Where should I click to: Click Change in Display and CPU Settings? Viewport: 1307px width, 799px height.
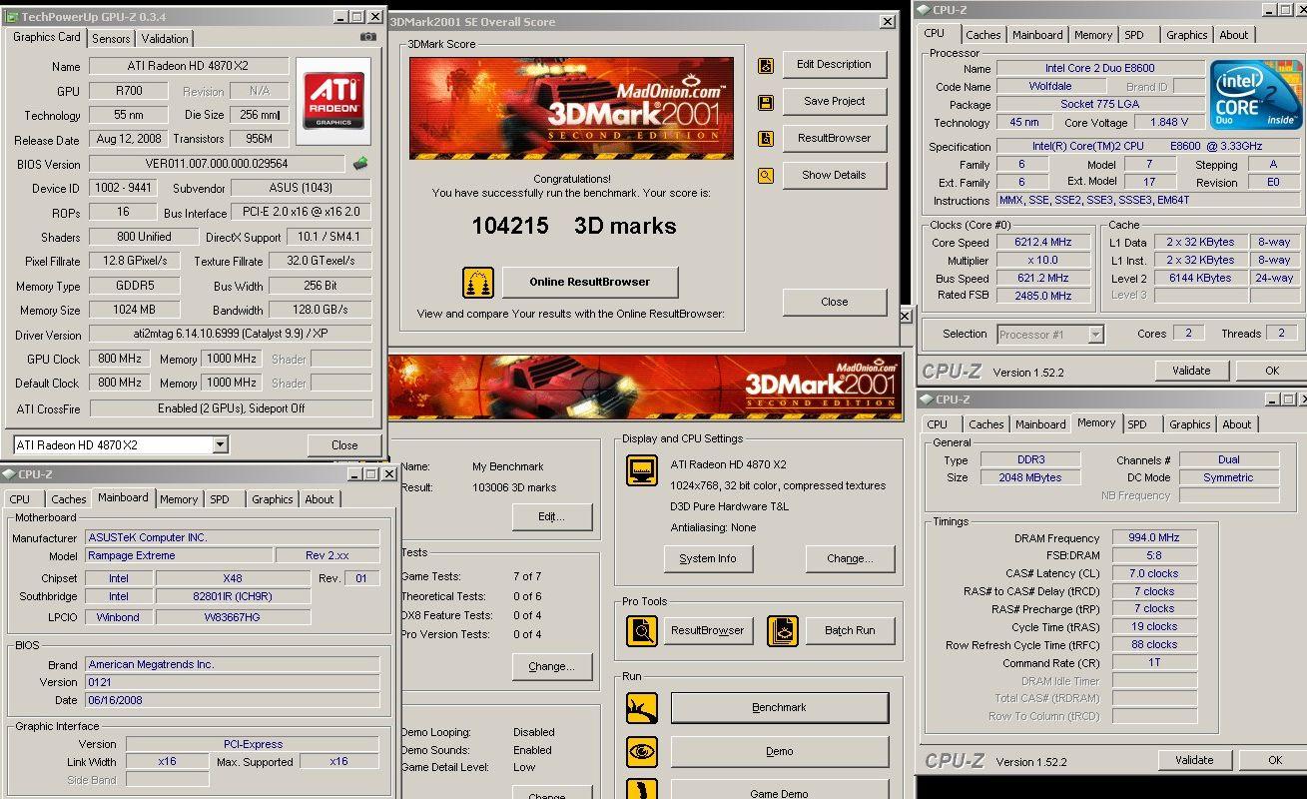click(x=850, y=559)
